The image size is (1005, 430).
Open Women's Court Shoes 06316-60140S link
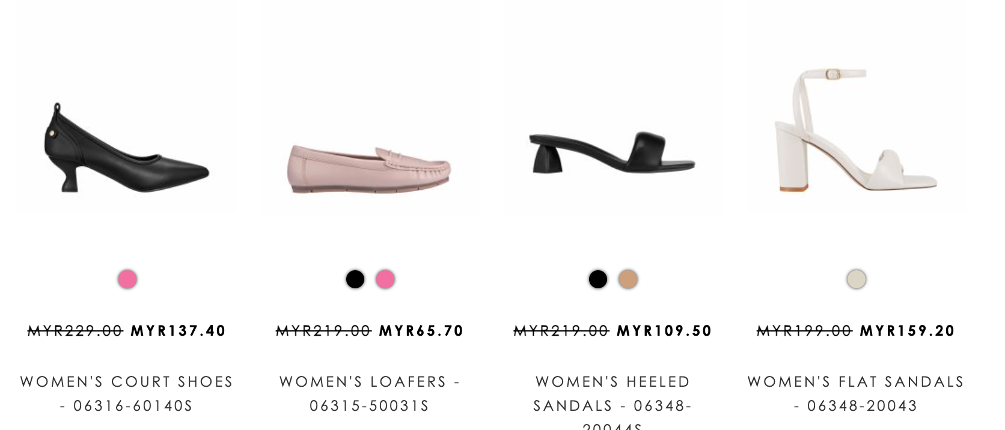tap(127, 394)
